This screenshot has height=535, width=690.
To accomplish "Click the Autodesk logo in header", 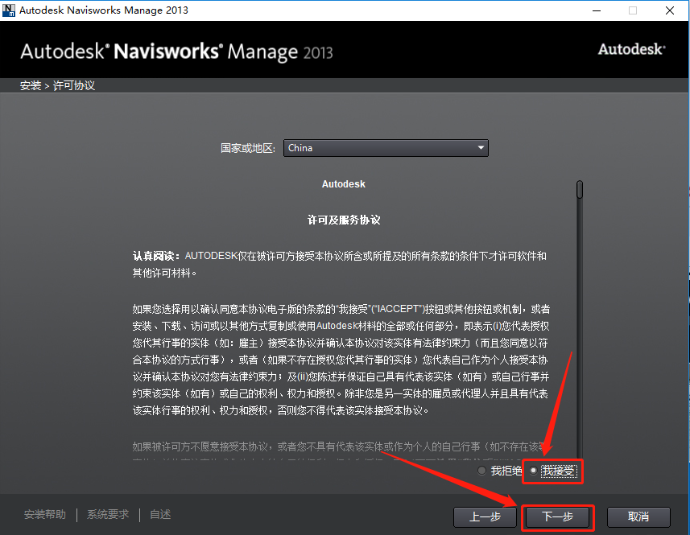I will coord(631,49).
